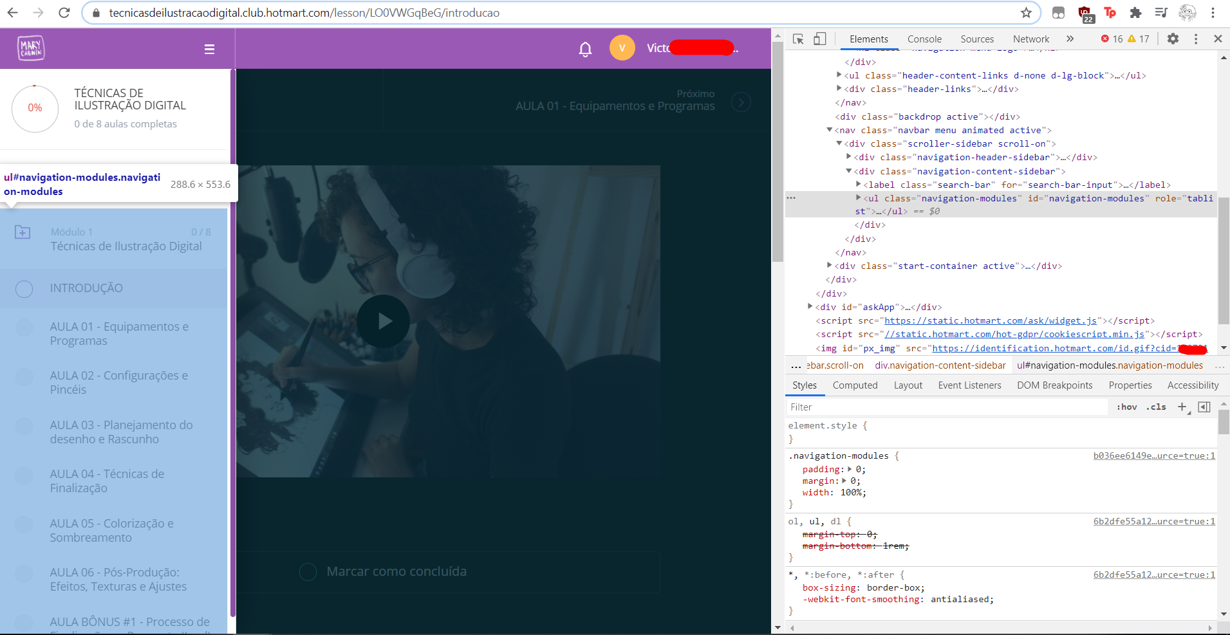Screen dimensions: 1230x635
Task: Open DevTools customize three-dot menu
Action: click(1196, 39)
